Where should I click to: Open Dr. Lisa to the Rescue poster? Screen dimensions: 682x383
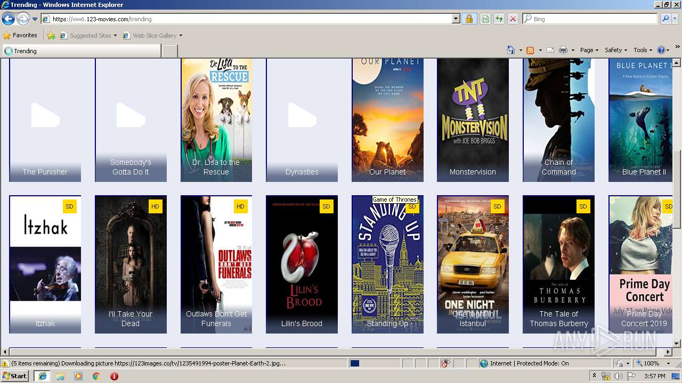click(x=216, y=120)
